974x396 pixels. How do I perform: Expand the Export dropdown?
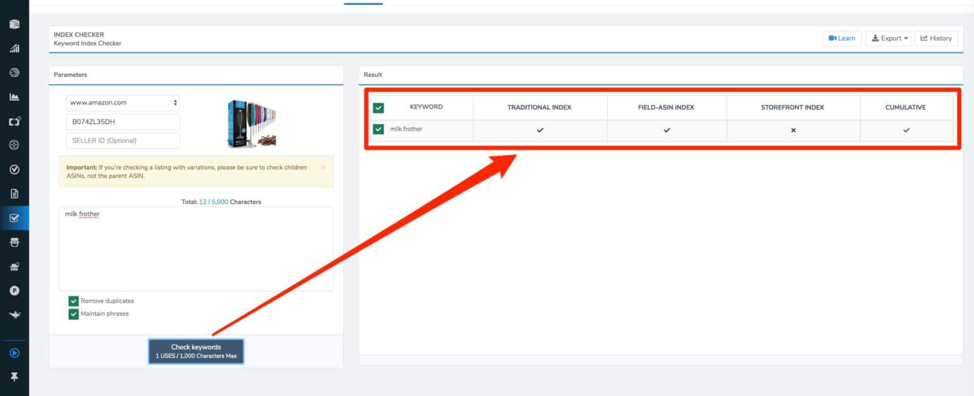click(x=888, y=38)
